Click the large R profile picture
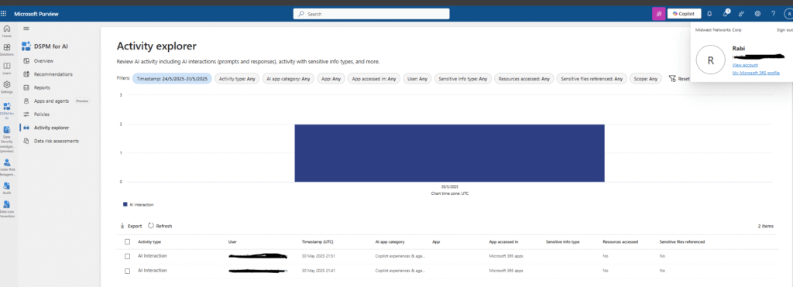Screen dimensions: 793x287 click(x=711, y=60)
